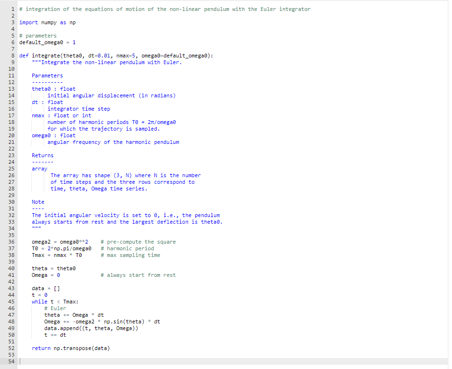This screenshot has height=369, width=452.
Task: Place cursor inside the docstring Parameters heading
Action: (x=47, y=75)
